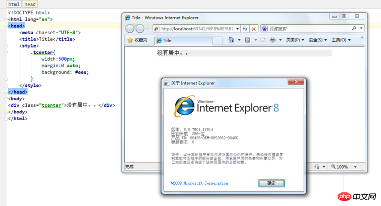Viewport: 381px width, 206px height.
Task: Open the 页面(P) menu
Action: point(295,40)
